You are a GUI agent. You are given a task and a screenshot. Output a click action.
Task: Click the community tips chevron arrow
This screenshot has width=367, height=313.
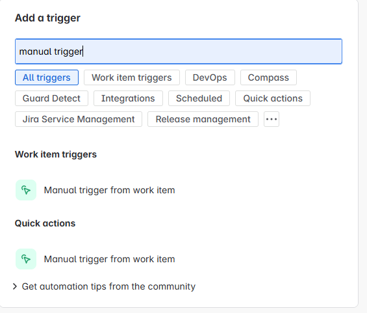15,286
